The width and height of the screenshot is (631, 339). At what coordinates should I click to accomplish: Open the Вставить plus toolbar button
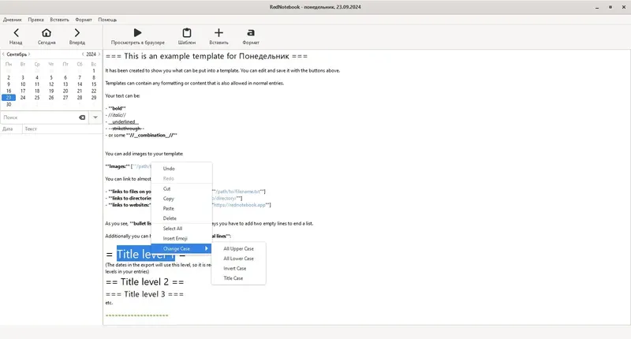pos(218,36)
